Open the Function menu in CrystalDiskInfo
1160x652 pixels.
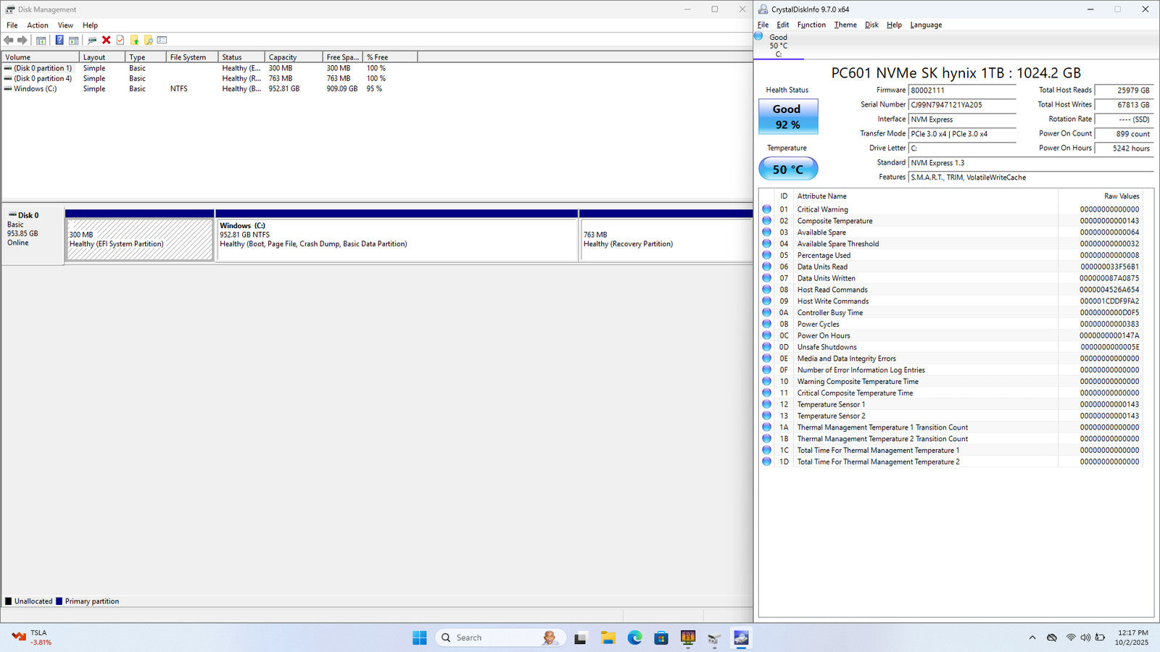tap(811, 25)
